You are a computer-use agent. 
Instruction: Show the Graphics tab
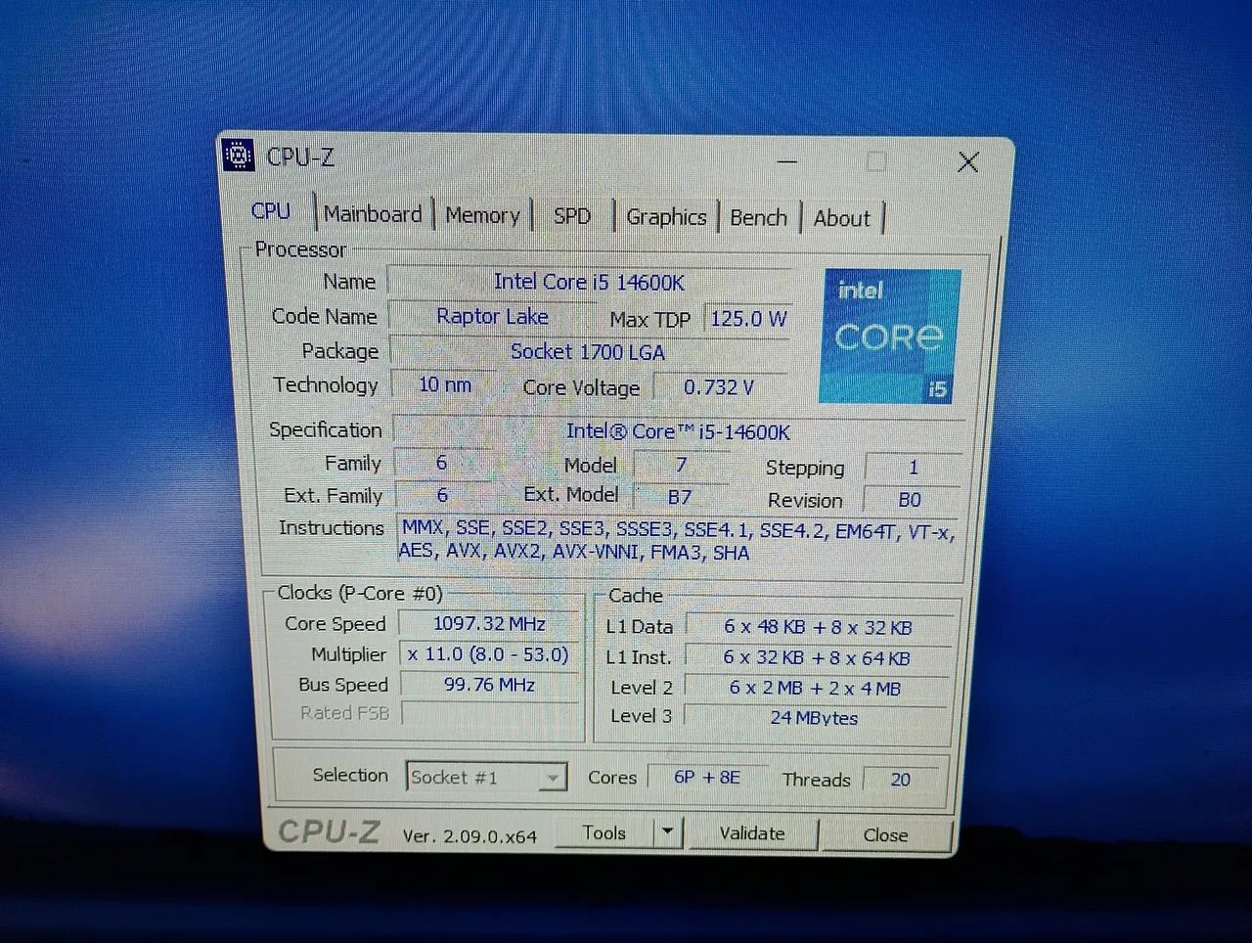click(666, 217)
